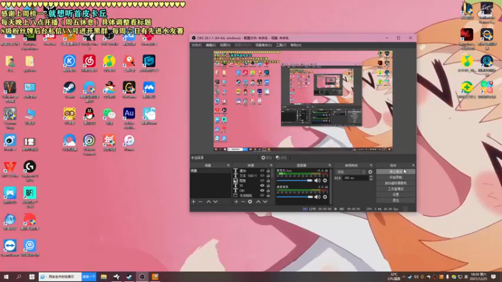
Task: Pop out the Scenes dock panel
Action: [x=228, y=165]
